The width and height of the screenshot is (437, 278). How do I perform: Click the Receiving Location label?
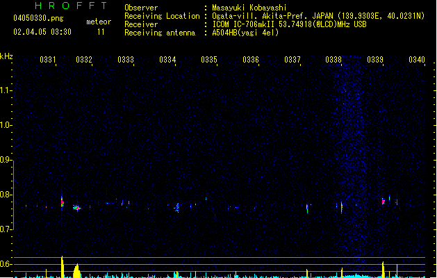(x=162, y=16)
